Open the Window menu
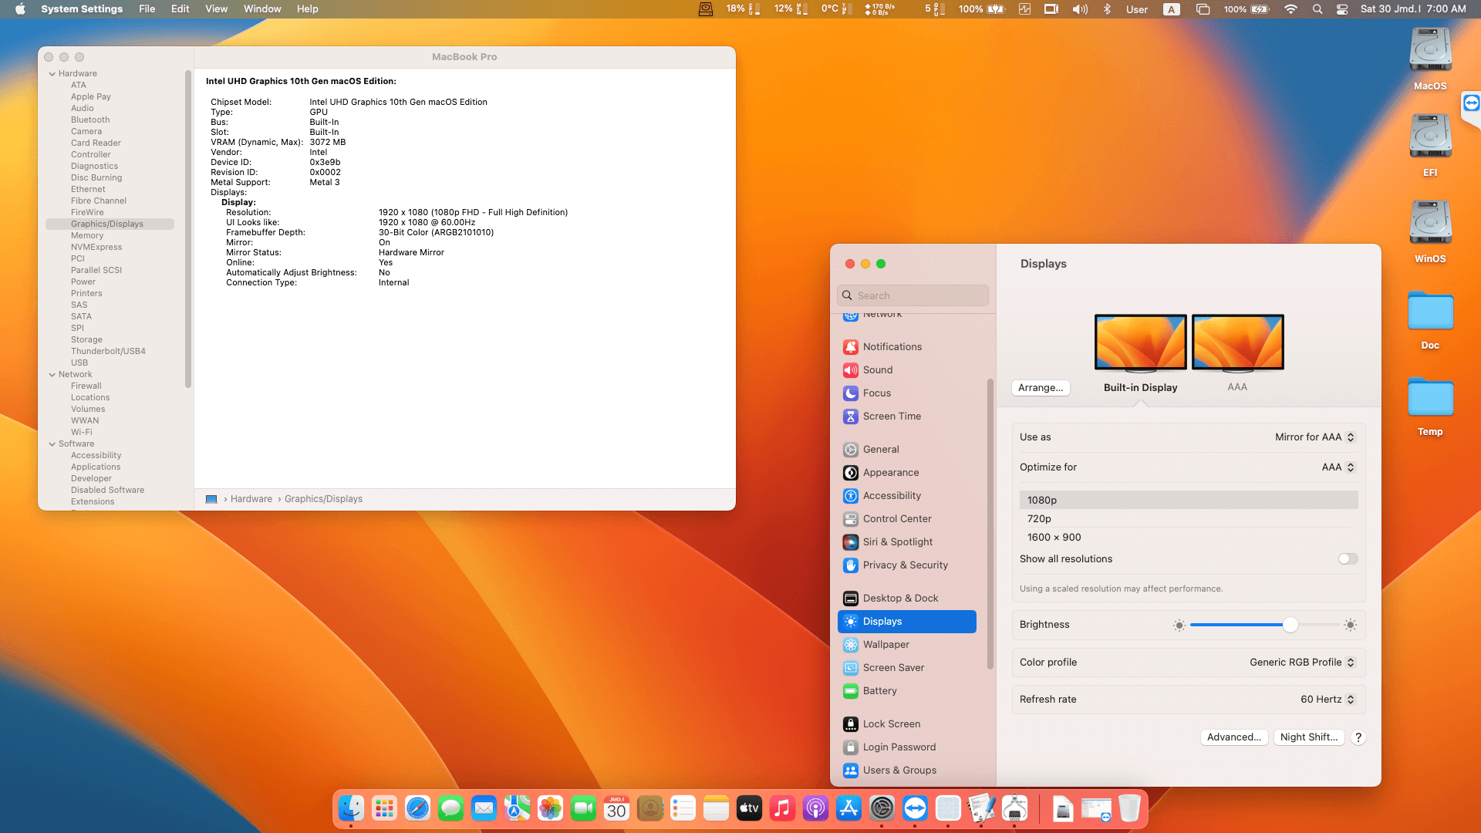 [261, 9]
